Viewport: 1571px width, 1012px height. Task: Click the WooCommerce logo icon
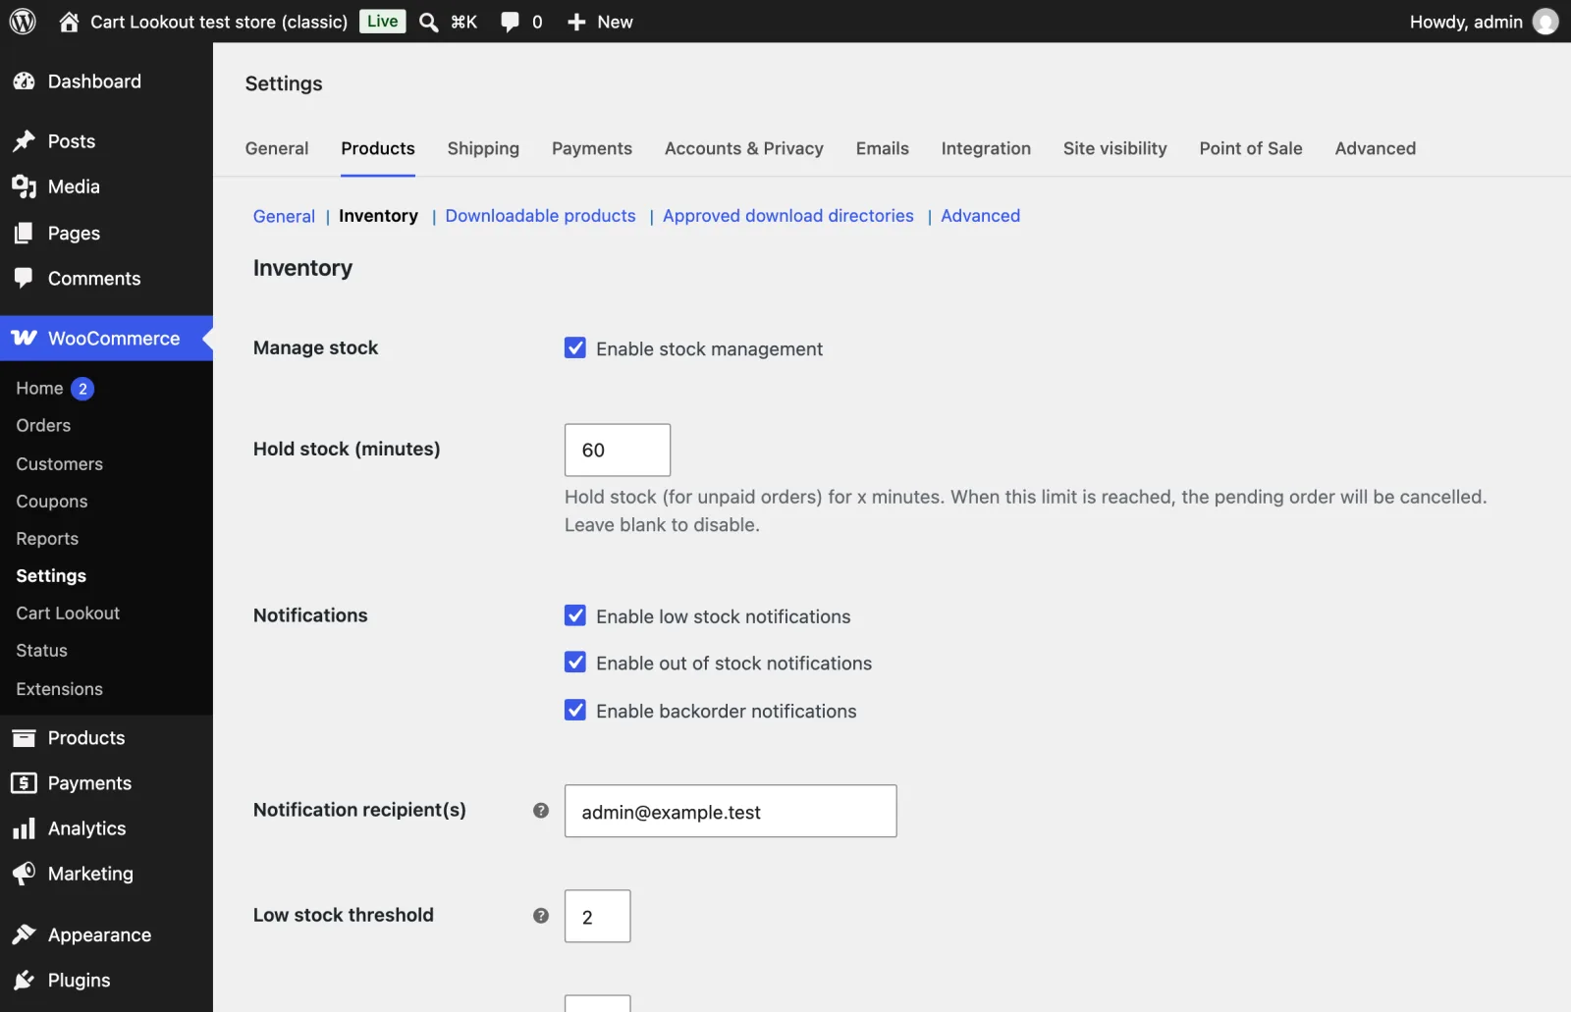[x=25, y=338]
